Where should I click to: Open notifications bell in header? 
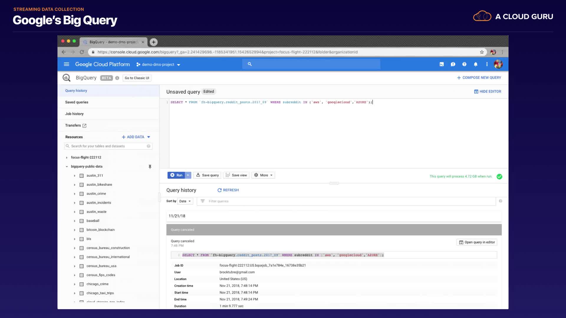pyautogui.click(x=475, y=64)
